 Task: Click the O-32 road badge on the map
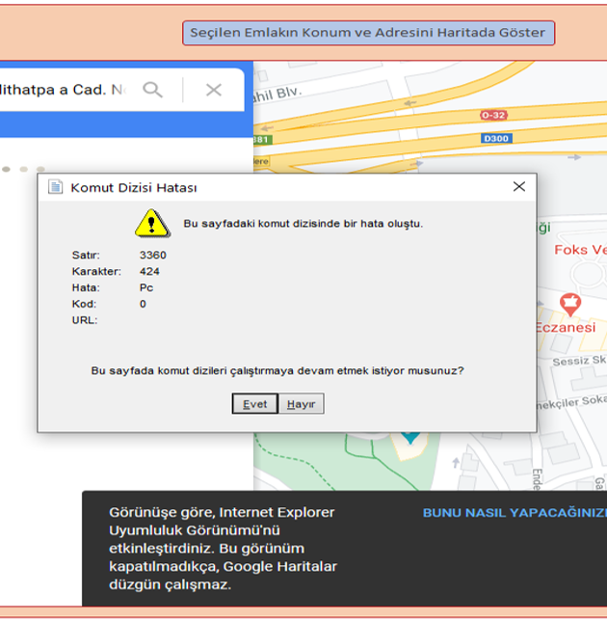coord(492,115)
